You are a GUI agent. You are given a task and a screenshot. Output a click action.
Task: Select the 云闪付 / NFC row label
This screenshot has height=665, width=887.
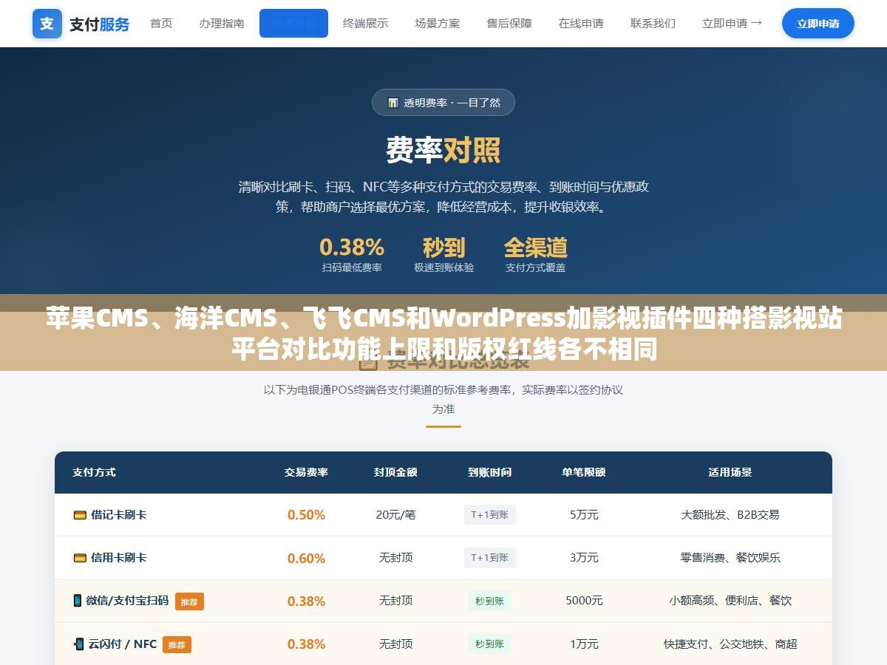click(123, 644)
